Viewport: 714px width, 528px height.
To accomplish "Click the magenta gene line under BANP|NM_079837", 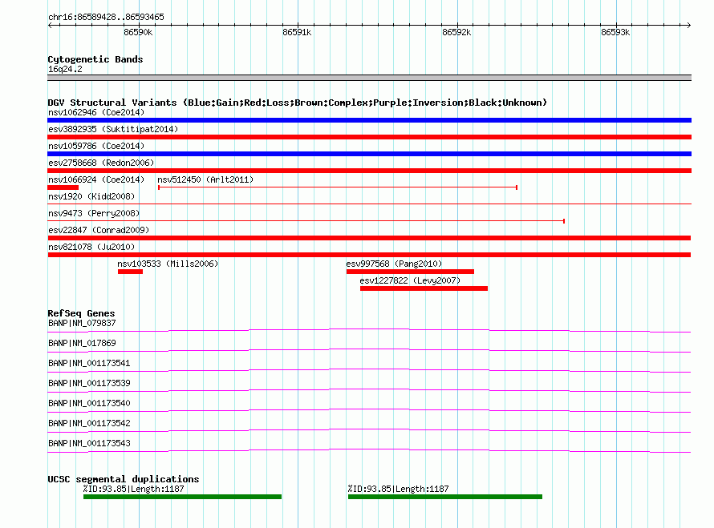I will point(369,330).
